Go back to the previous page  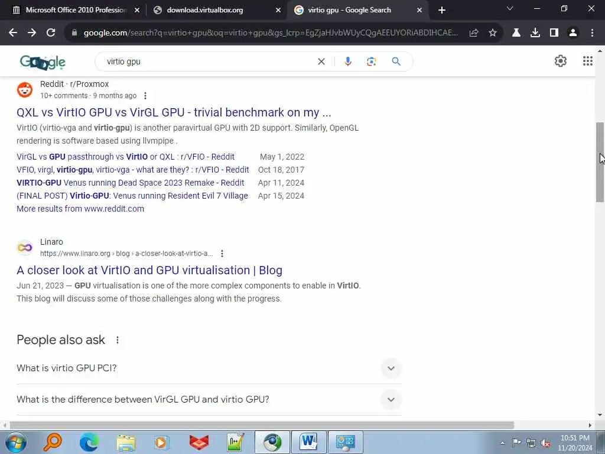(x=13, y=33)
